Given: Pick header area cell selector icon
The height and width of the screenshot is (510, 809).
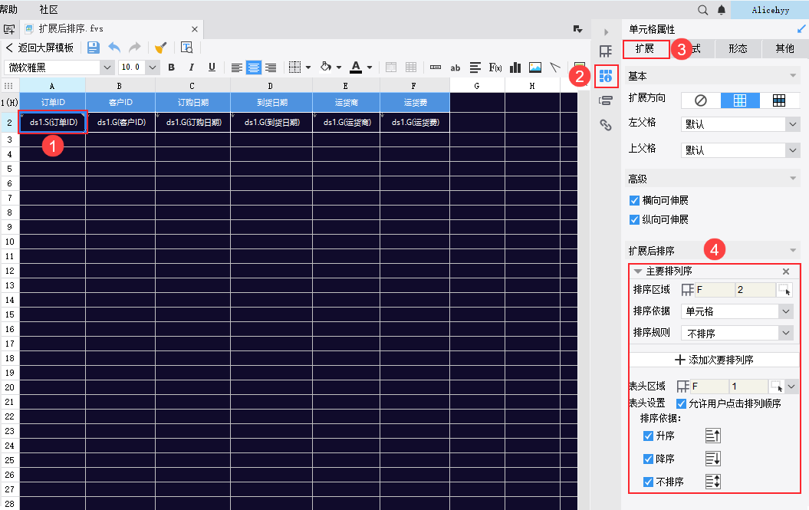Looking at the screenshot, I should pos(777,386).
